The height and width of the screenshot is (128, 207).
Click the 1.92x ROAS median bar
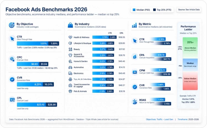pyautogui.click(x=158, y=99)
